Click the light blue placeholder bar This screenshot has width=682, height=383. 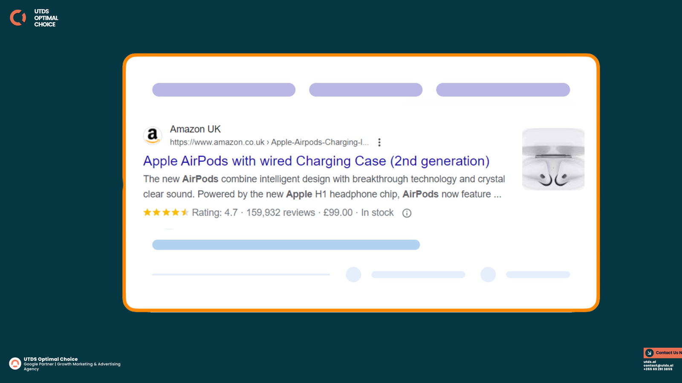coord(286,245)
